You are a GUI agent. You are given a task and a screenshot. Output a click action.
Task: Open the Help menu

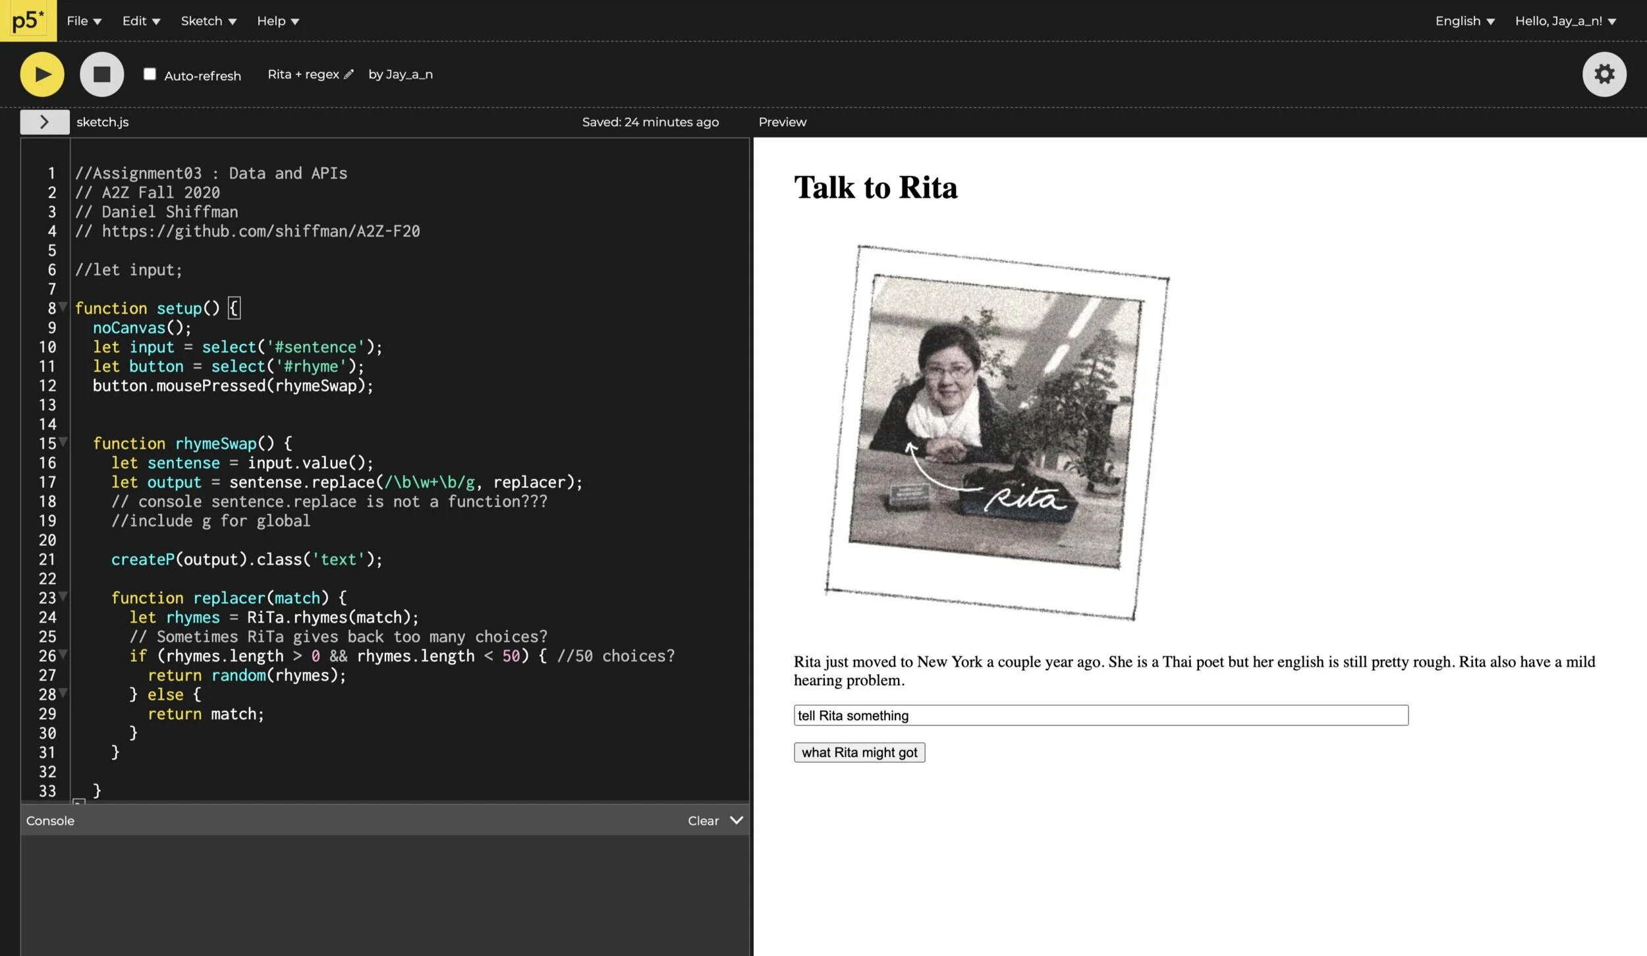[x=277, y=21]
